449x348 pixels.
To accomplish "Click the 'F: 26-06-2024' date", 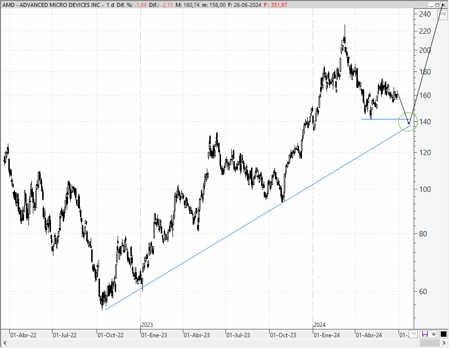I will click(x=245, y=5).
